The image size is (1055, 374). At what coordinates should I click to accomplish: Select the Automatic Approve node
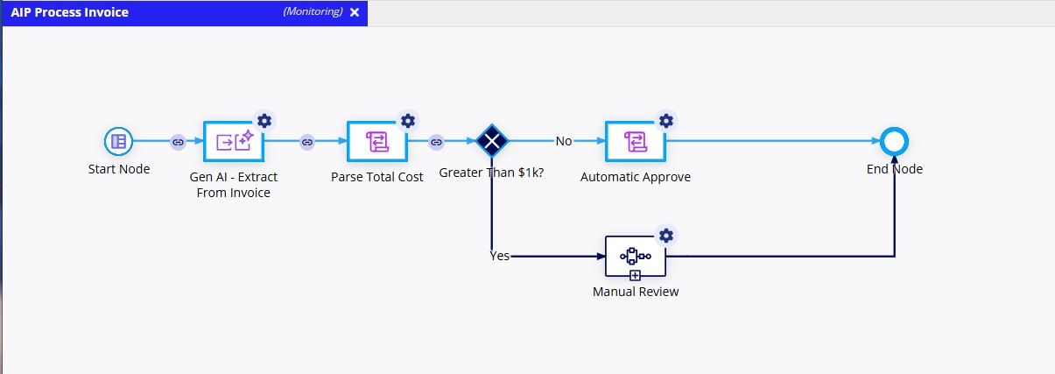pyautogui.click(x=636, y=141)
